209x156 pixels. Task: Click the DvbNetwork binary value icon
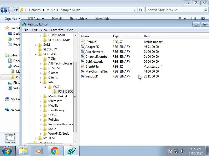[x=83, y=61]
